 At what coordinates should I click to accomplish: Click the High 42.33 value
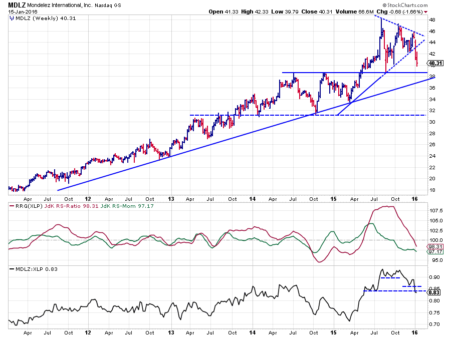pos(255,12)
